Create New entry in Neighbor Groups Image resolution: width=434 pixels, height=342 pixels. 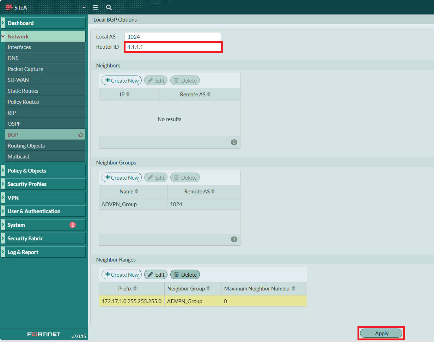click(x=122, y=178)
